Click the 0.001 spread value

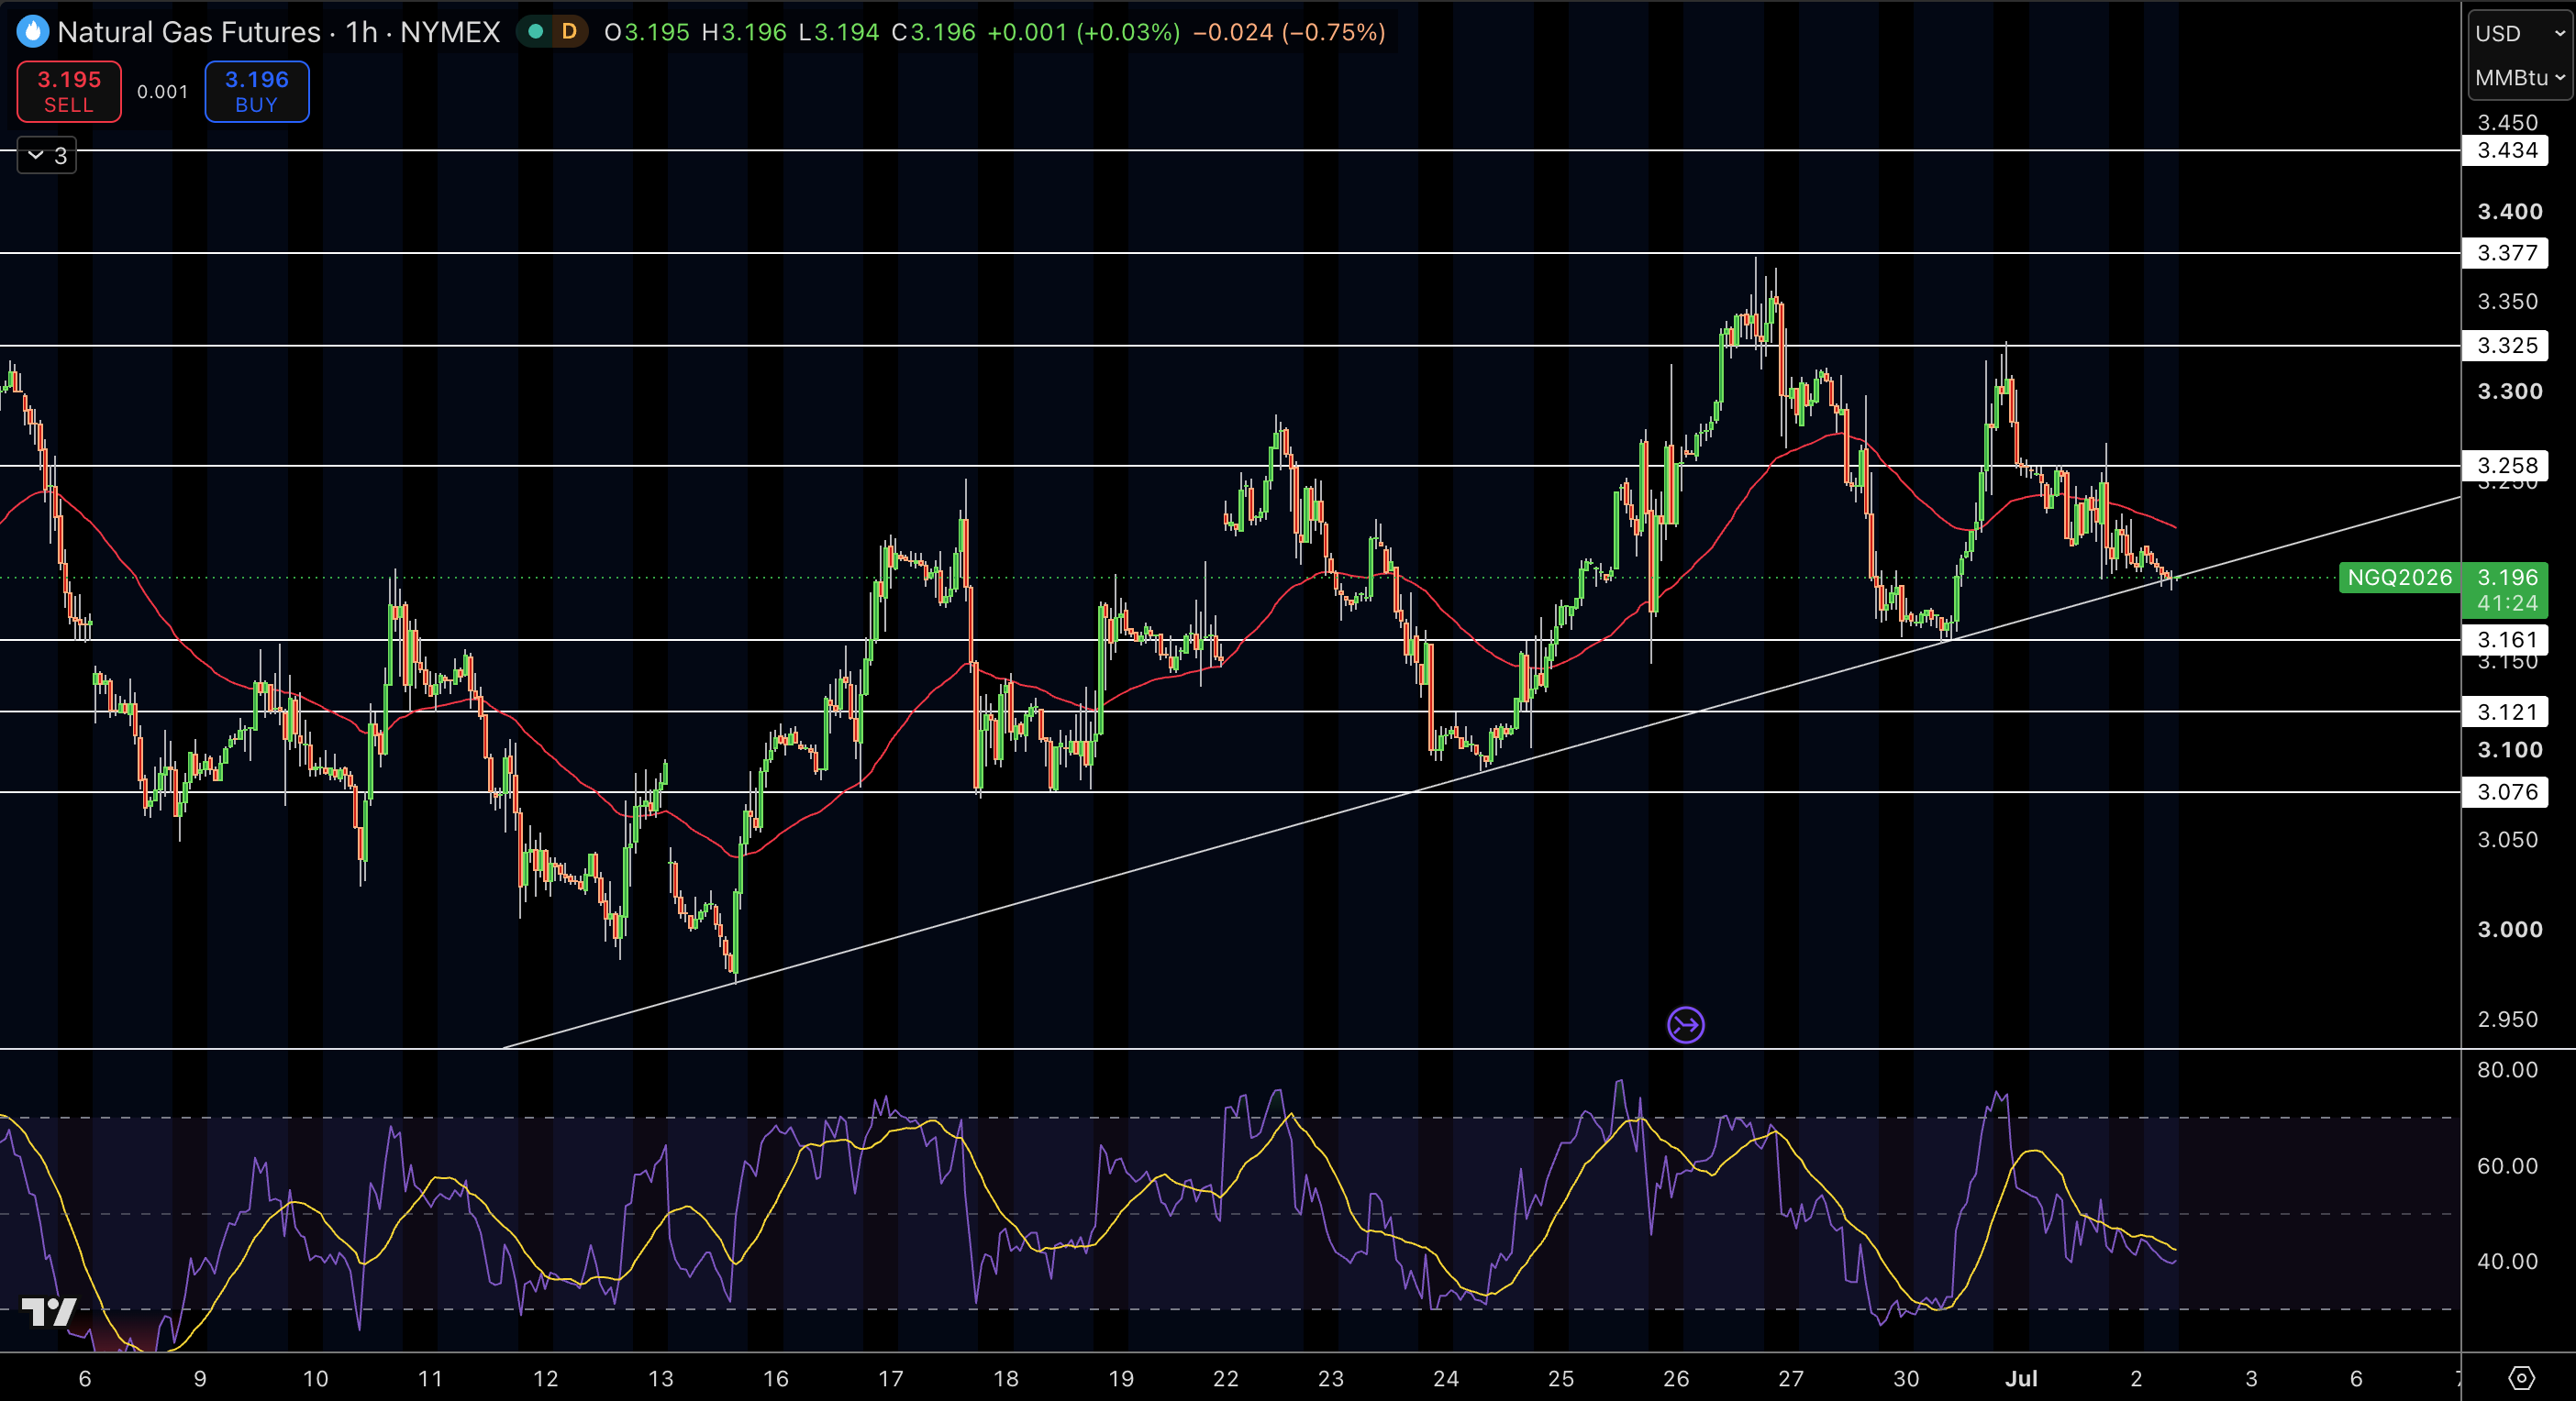pyautogui.click(x=162, y=92)
